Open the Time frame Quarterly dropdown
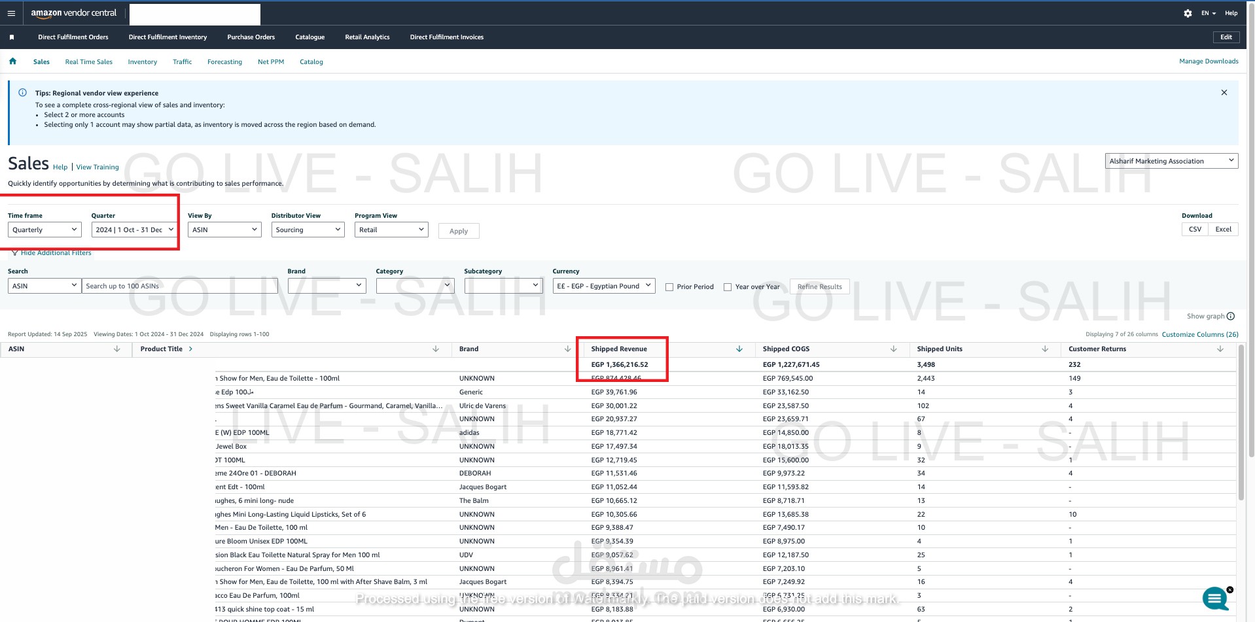This screenshot has height=622, width=1255. (44, 230)
